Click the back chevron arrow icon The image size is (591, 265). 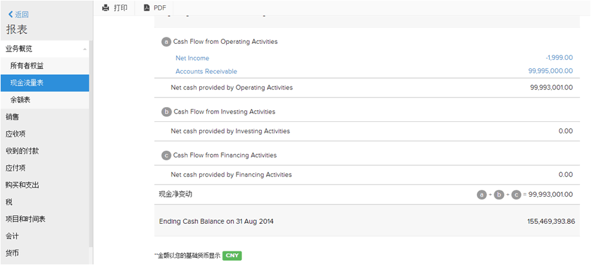[10, 14]
